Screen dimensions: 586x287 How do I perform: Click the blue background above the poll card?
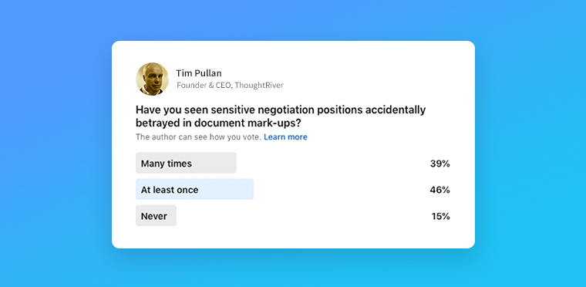[293, 21]
